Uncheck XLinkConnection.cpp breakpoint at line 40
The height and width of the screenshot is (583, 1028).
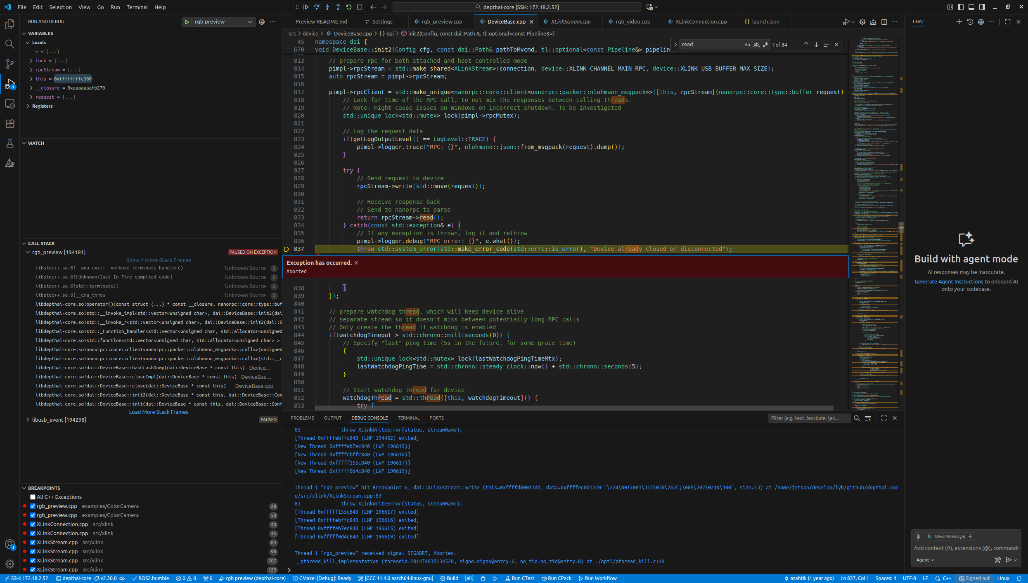tap(33, 524)
